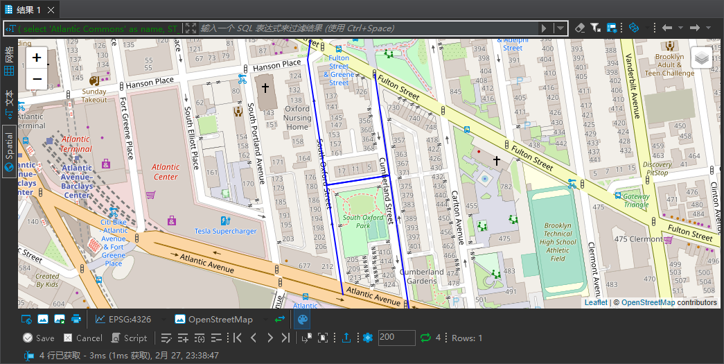724x364 pixels.
Task: Open the filter history dropdown
Action: point(560,28)
